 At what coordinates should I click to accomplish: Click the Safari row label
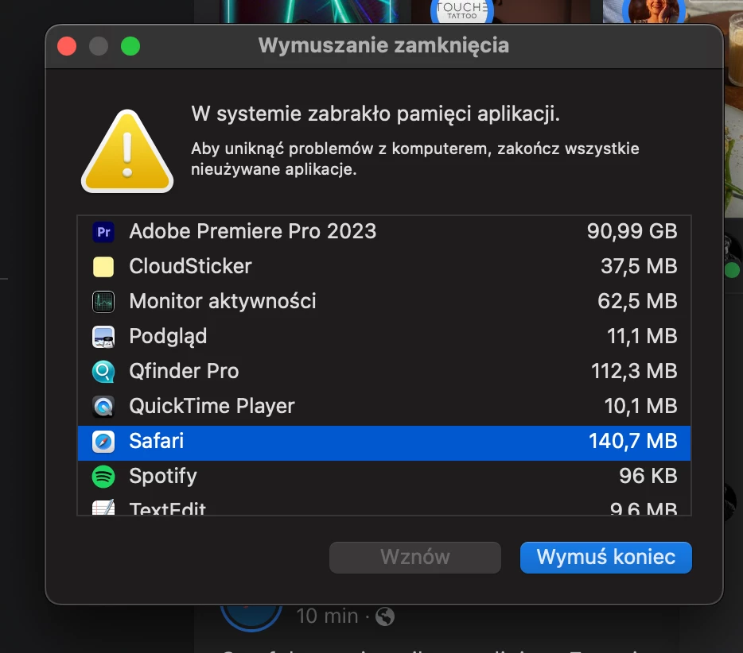click(157, 441)
